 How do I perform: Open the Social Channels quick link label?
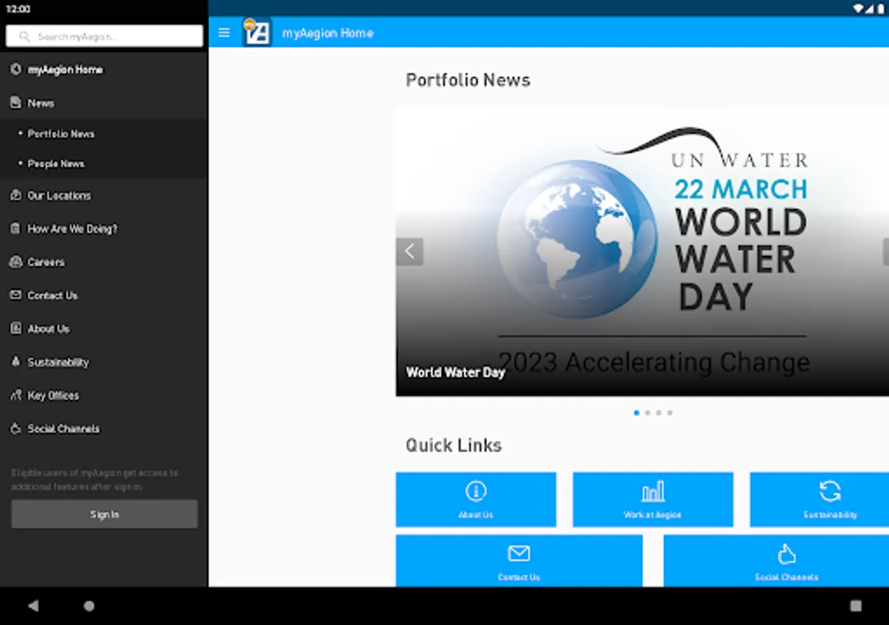click(786, 577)
